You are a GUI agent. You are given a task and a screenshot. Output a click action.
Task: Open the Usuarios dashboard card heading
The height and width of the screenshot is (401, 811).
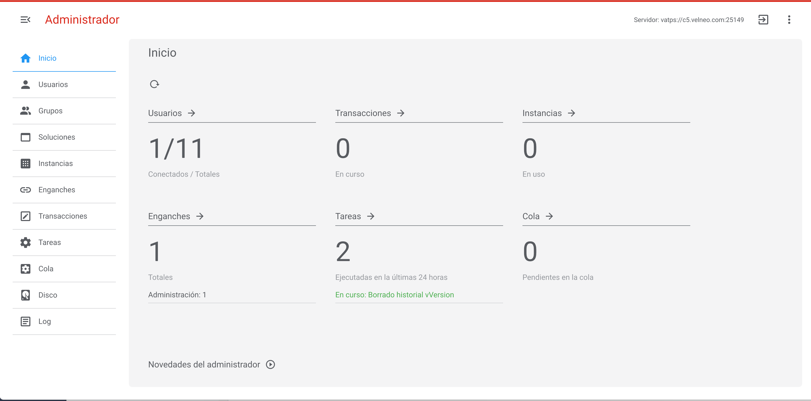[x=165, y=113]
